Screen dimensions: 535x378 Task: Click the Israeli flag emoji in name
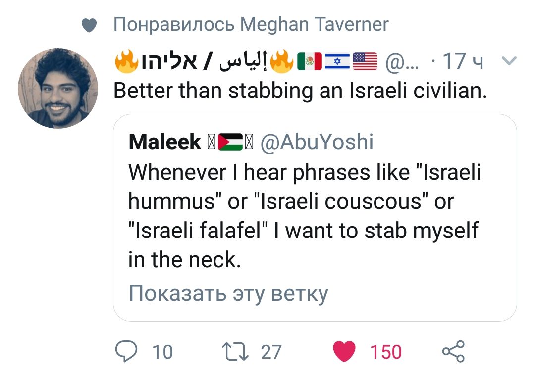coord(337,62)
